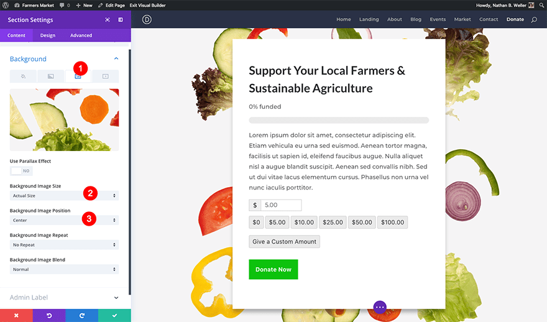Open the Background Image Size dropdown

click(x=64, y=196)
